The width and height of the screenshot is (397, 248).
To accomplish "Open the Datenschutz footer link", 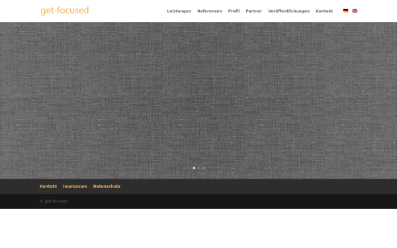I will click(x=107, y=186).
